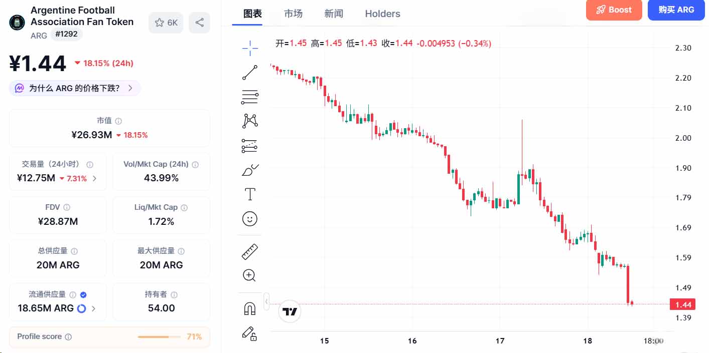The height and width of the screenshot is (353, 709).
Task: Toggle the magnet snap mode
Action: 250,309
